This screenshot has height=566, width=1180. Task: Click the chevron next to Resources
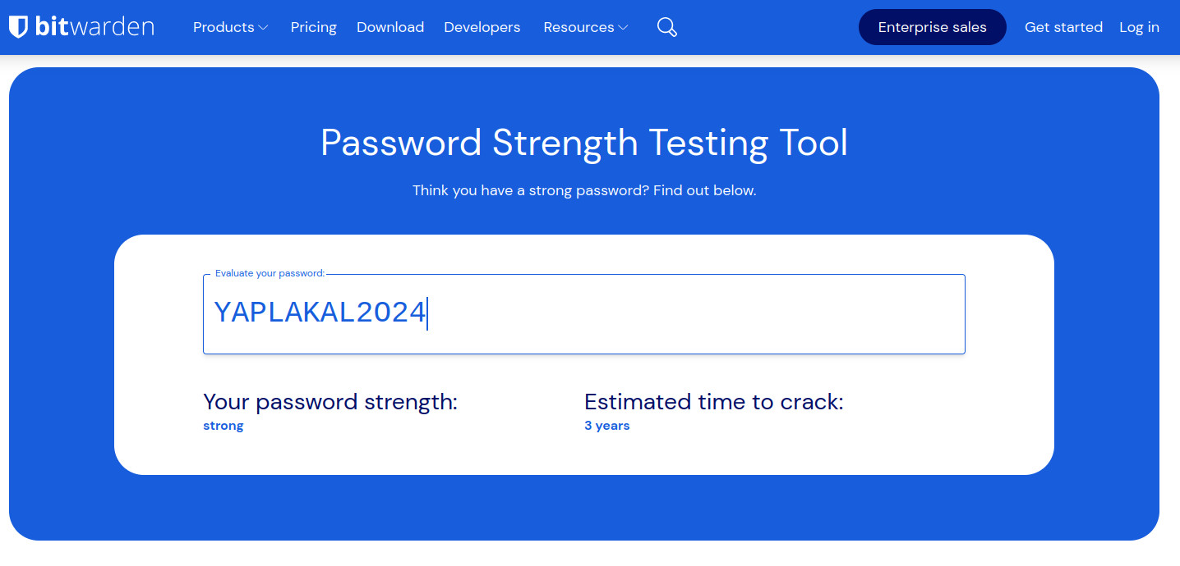[623, 28]
